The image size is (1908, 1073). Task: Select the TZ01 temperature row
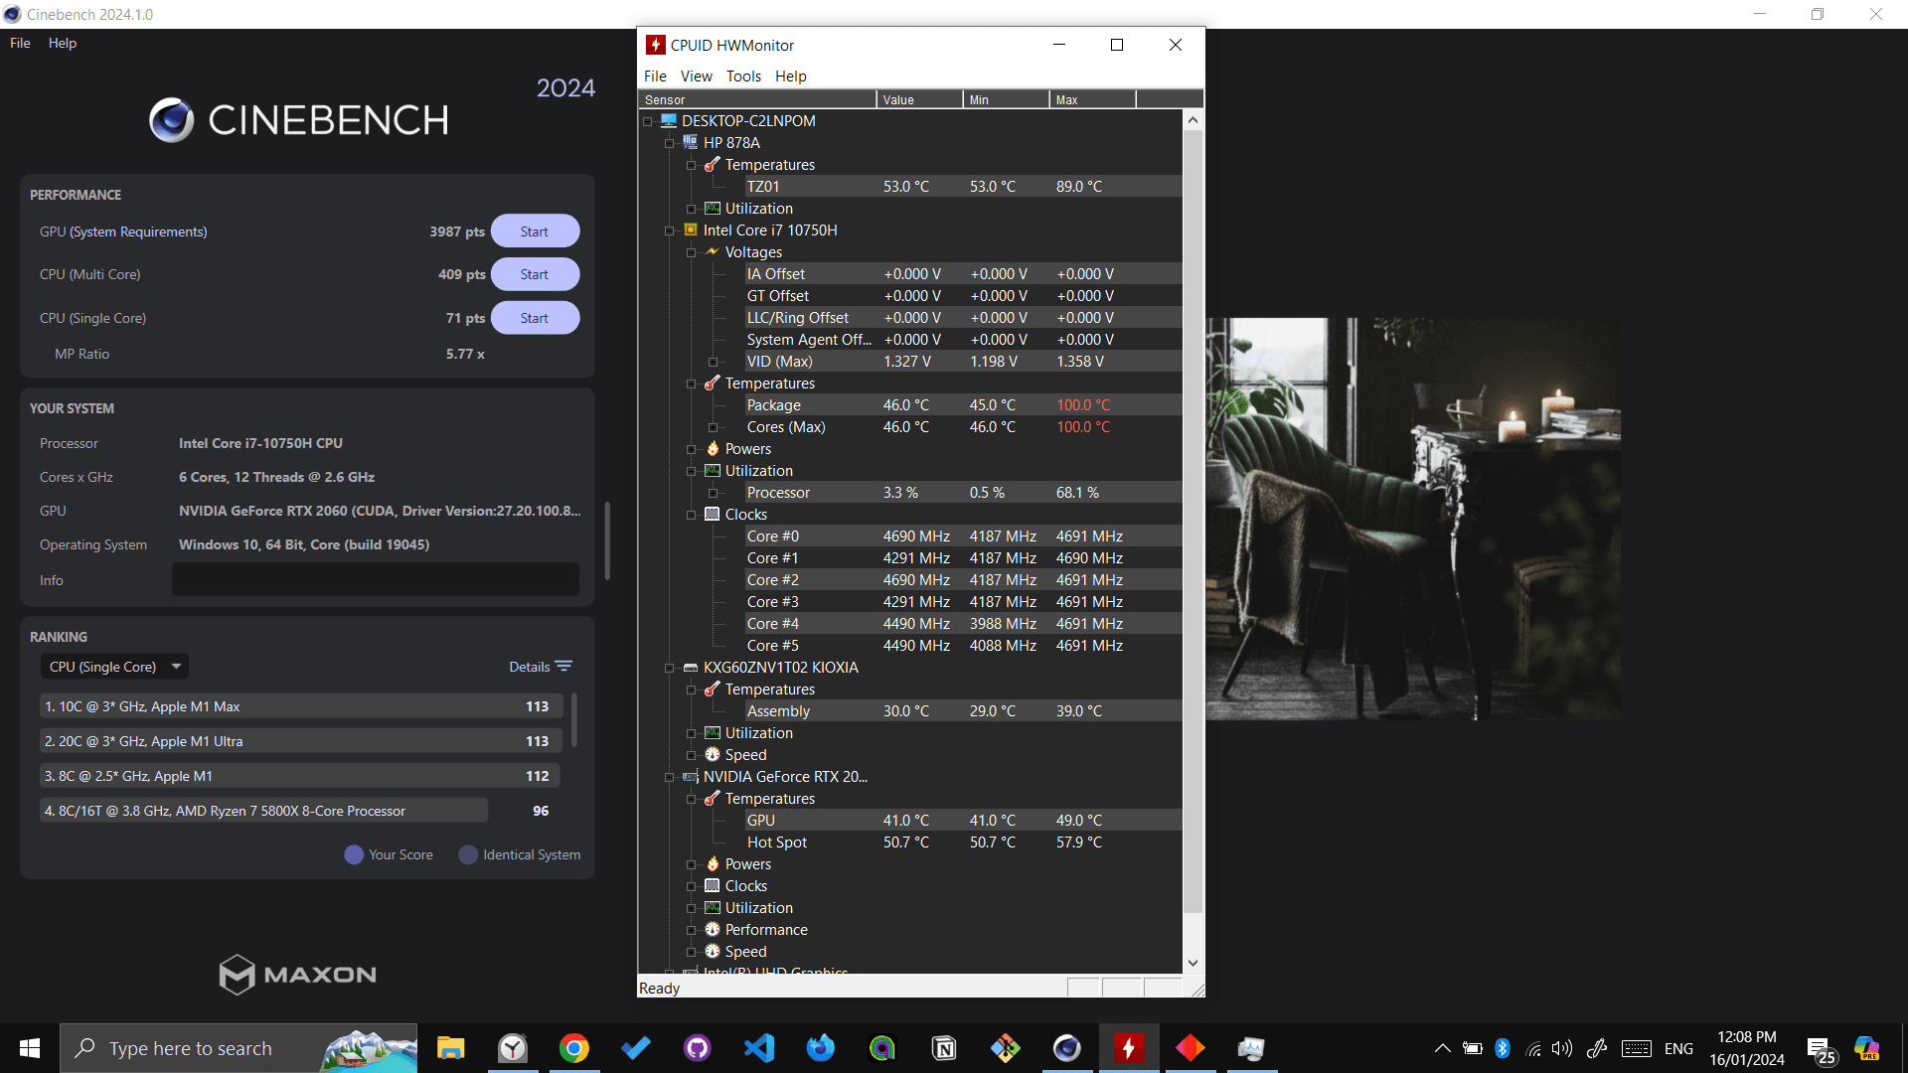(962, 187)
